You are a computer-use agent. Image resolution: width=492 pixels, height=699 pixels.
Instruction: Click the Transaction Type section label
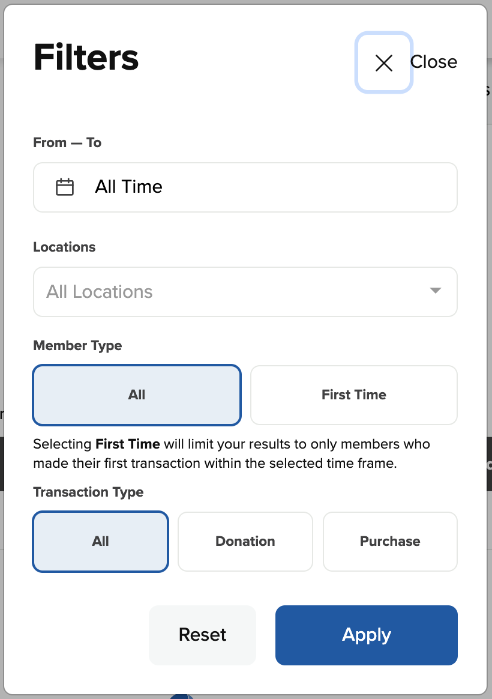(88, 492)
